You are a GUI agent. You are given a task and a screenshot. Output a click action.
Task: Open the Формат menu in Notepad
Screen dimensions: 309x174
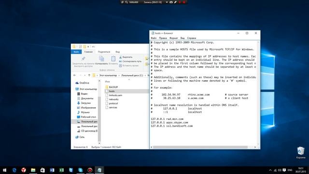[x=174, y=38]
